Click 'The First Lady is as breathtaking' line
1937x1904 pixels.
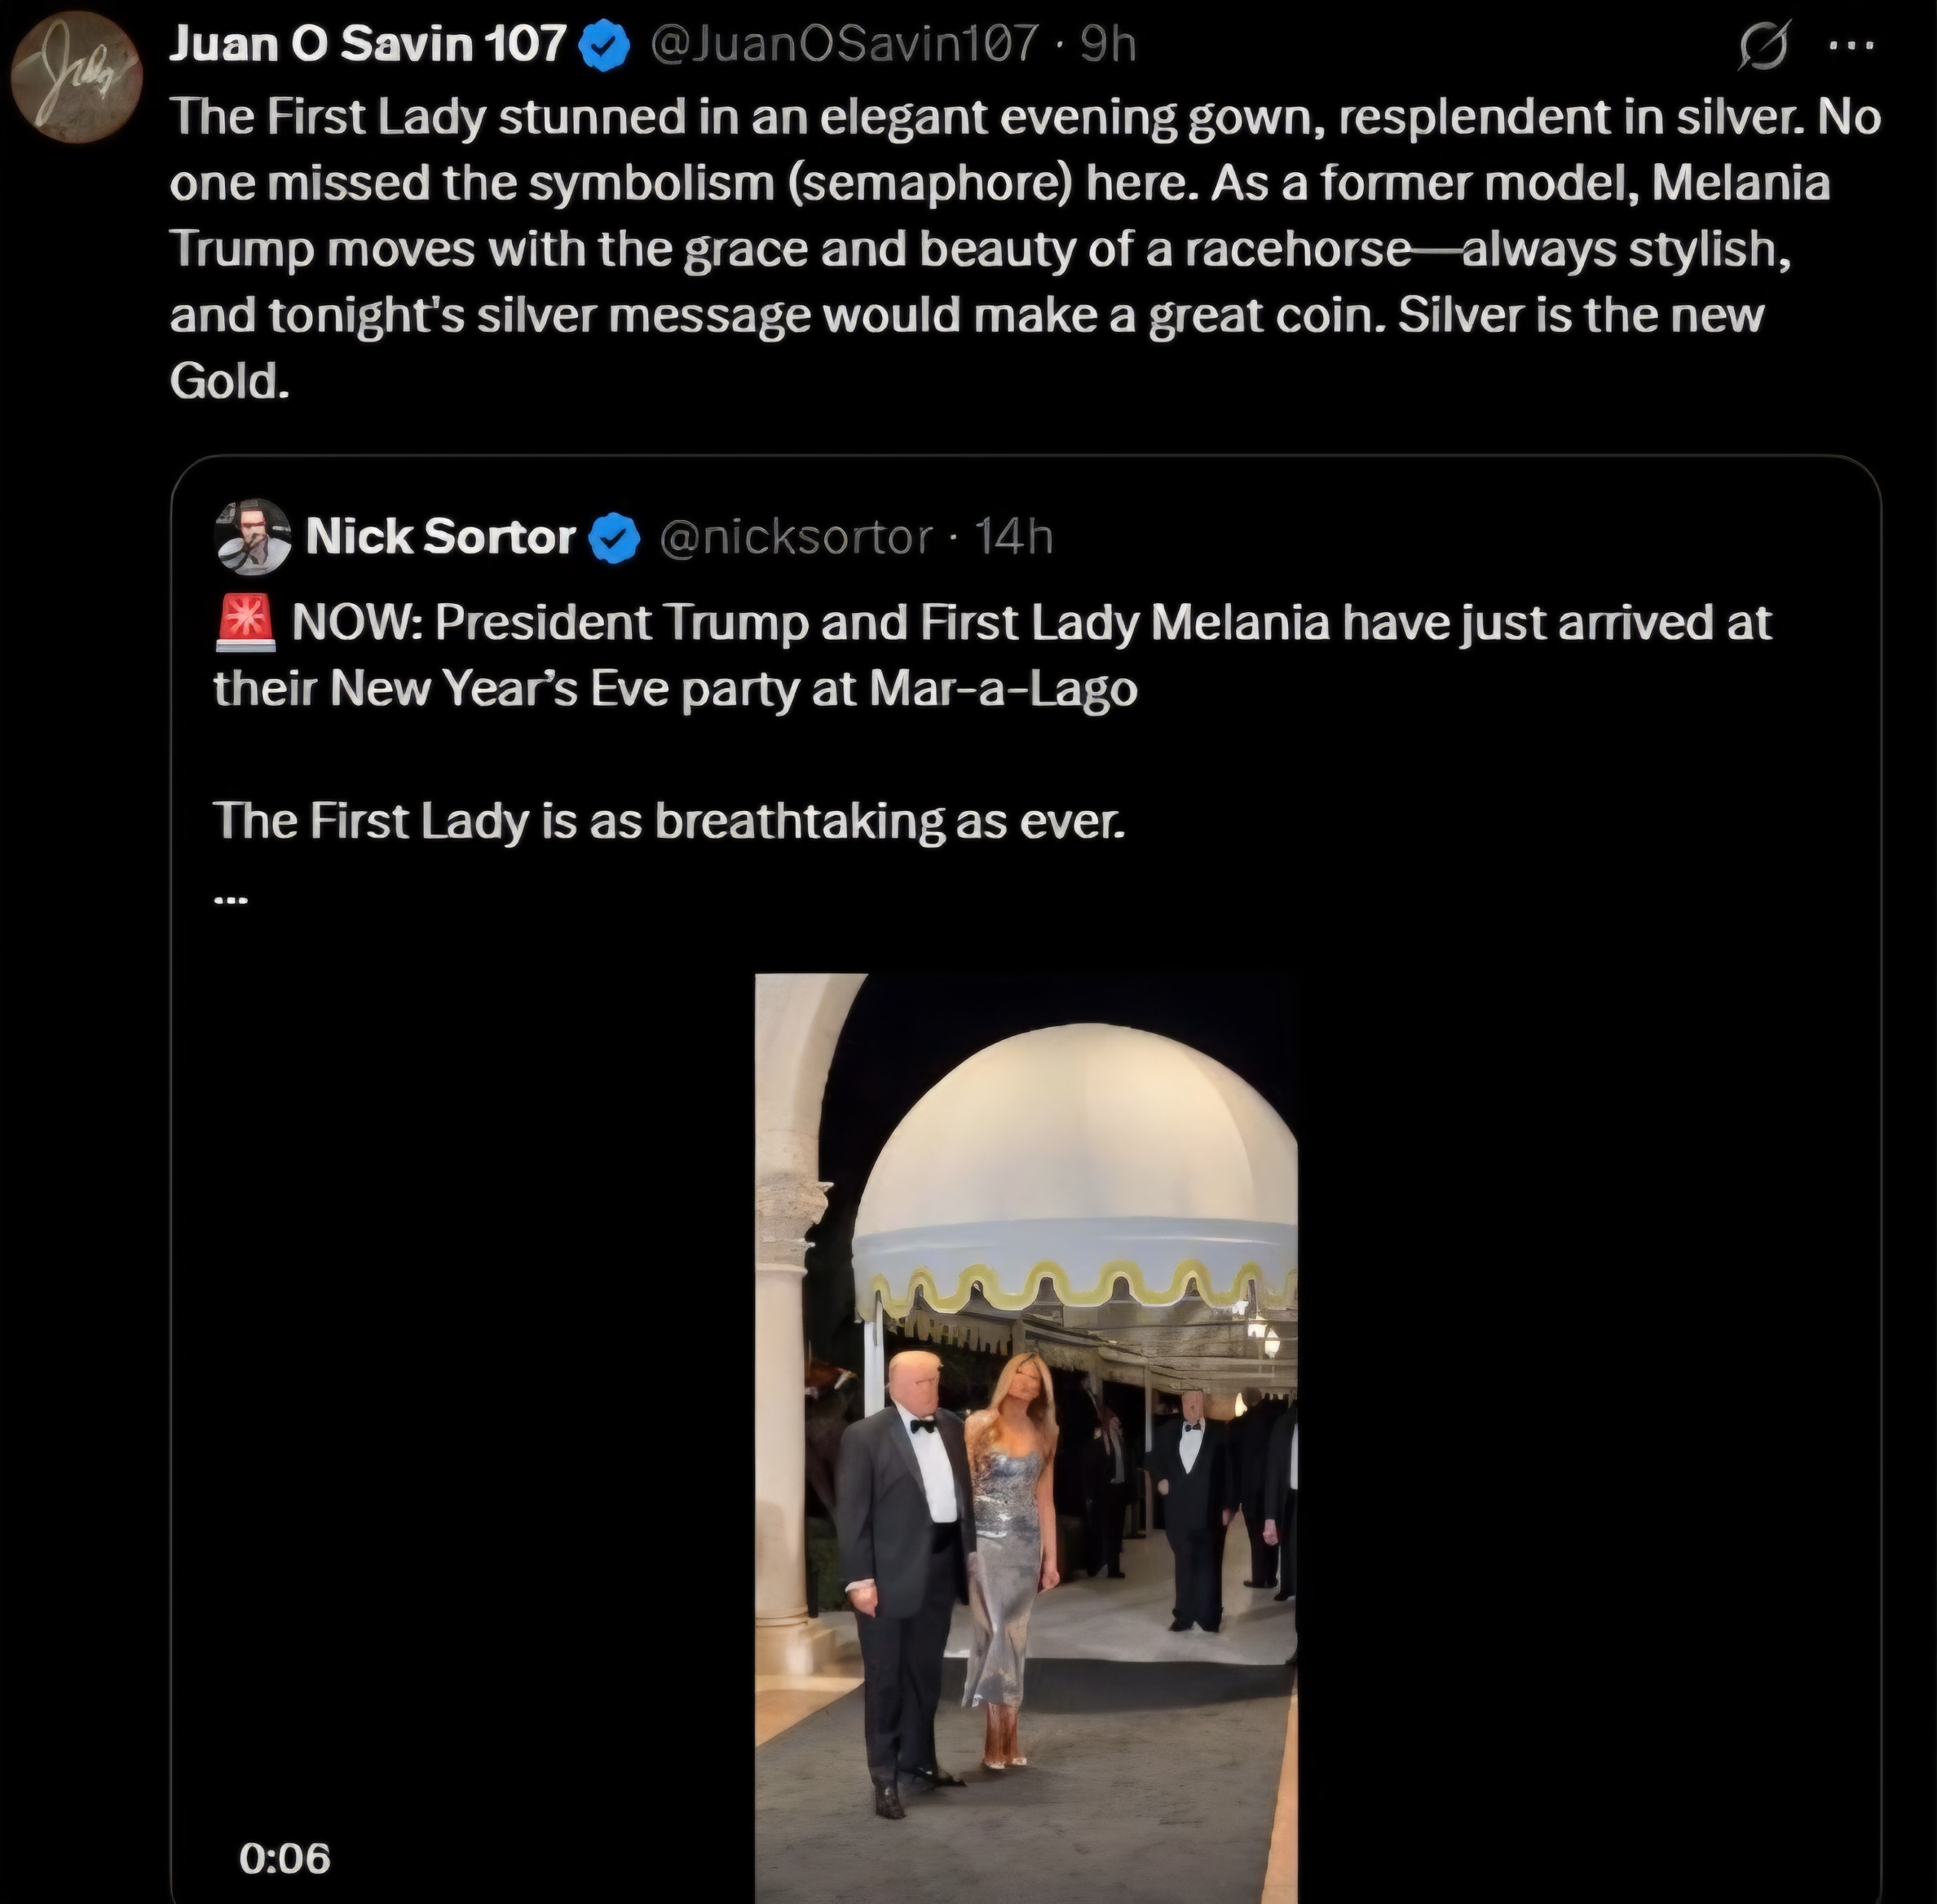[668, 821]
